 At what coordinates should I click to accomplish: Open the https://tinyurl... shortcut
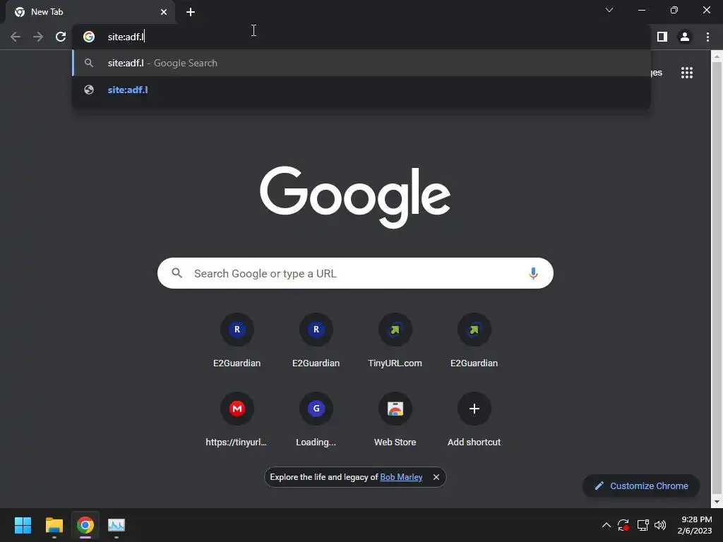[237, 420]
